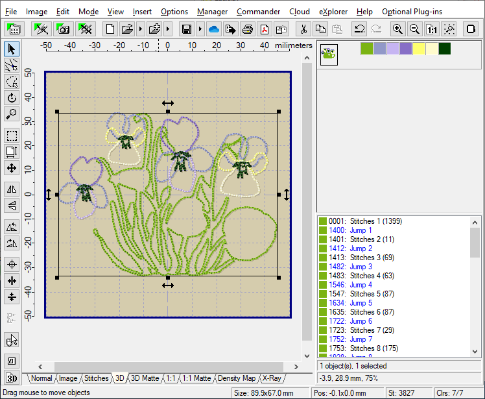Image resolution: width=485 pixels, height=399 pixels.
Task: Select the dark green color swatch
Action: [x=445, y=49]
